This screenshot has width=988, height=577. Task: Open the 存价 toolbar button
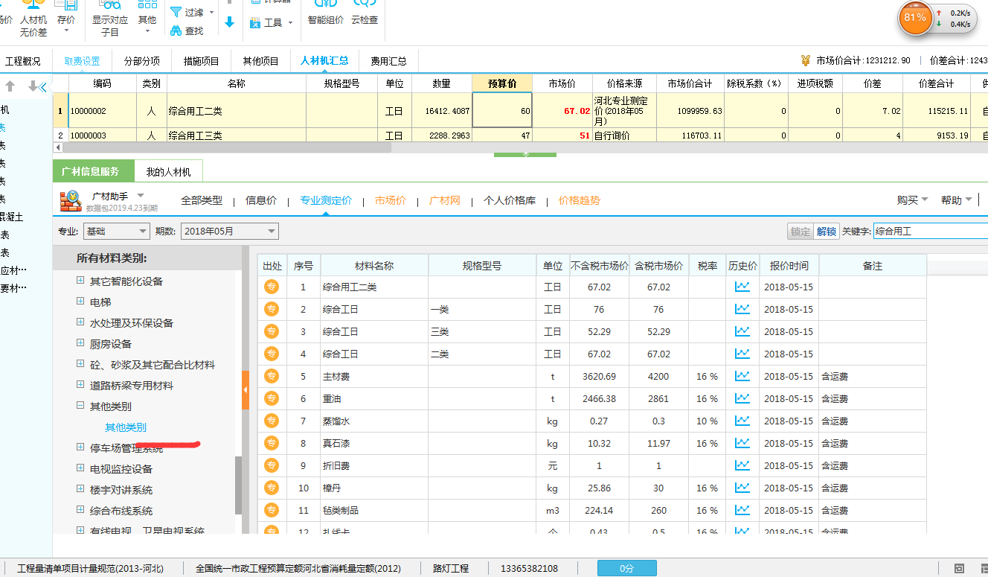pyautogui.click(x=66, y=16)
